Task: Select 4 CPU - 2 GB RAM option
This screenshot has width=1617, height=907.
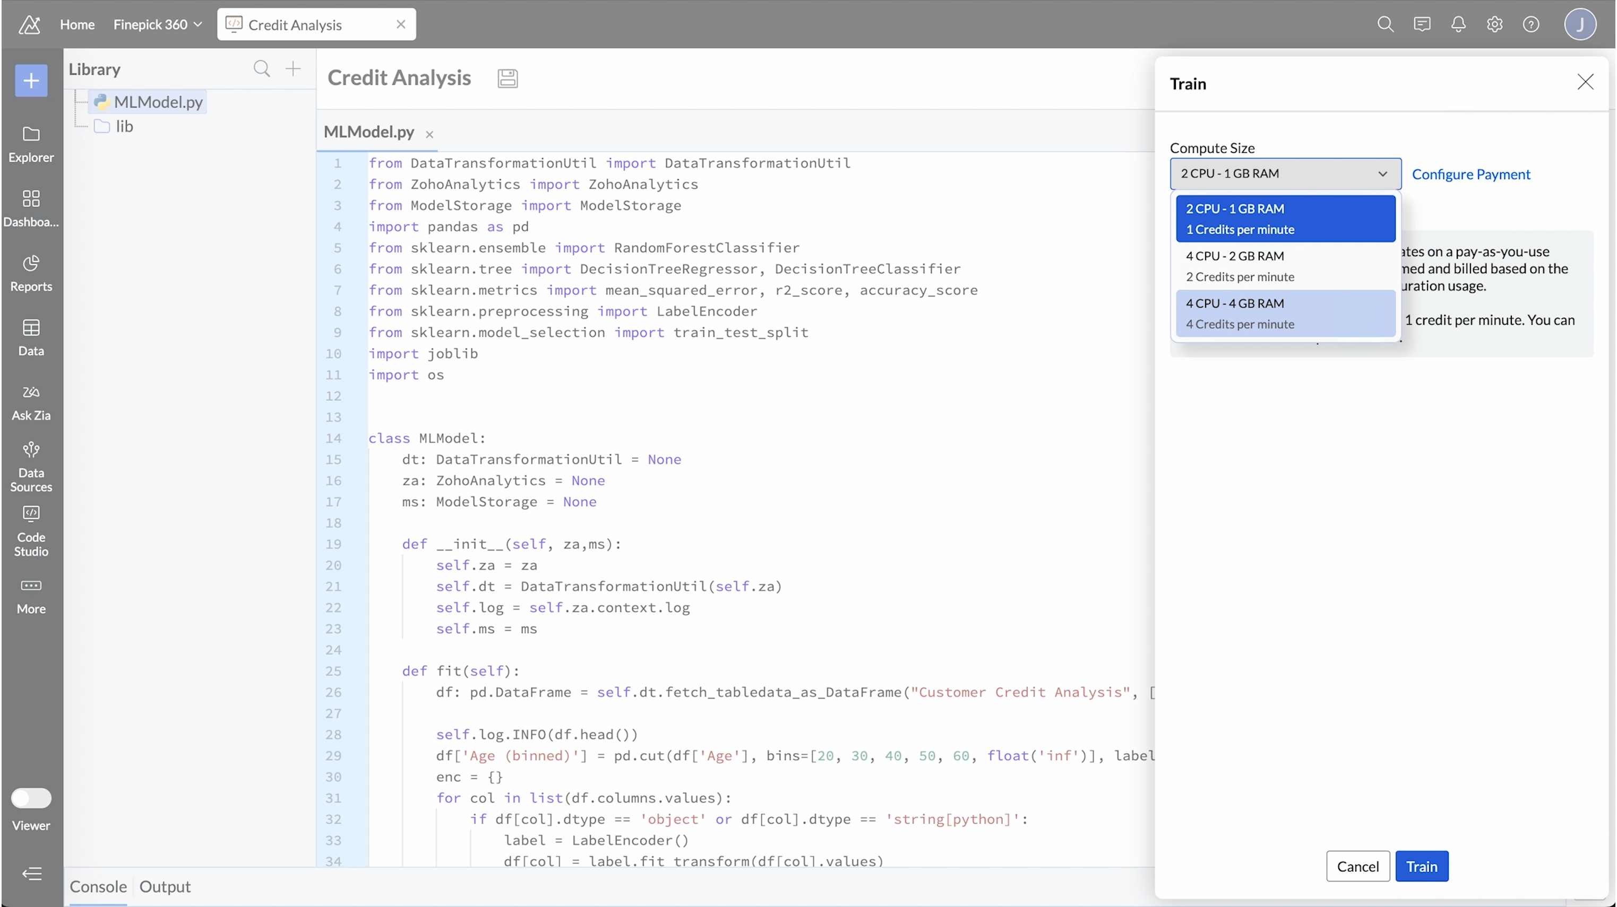Action: [1284, 266]
